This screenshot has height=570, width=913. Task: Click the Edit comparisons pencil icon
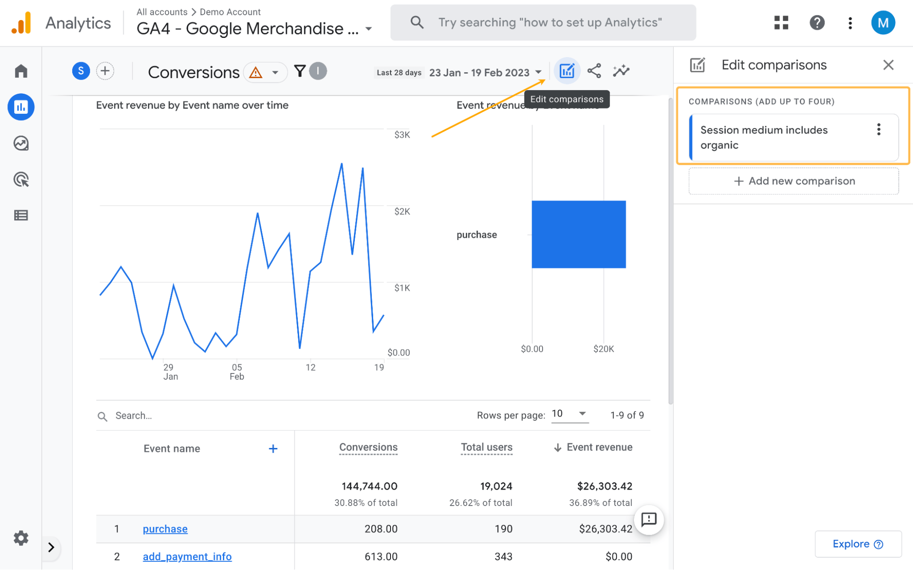567,71
